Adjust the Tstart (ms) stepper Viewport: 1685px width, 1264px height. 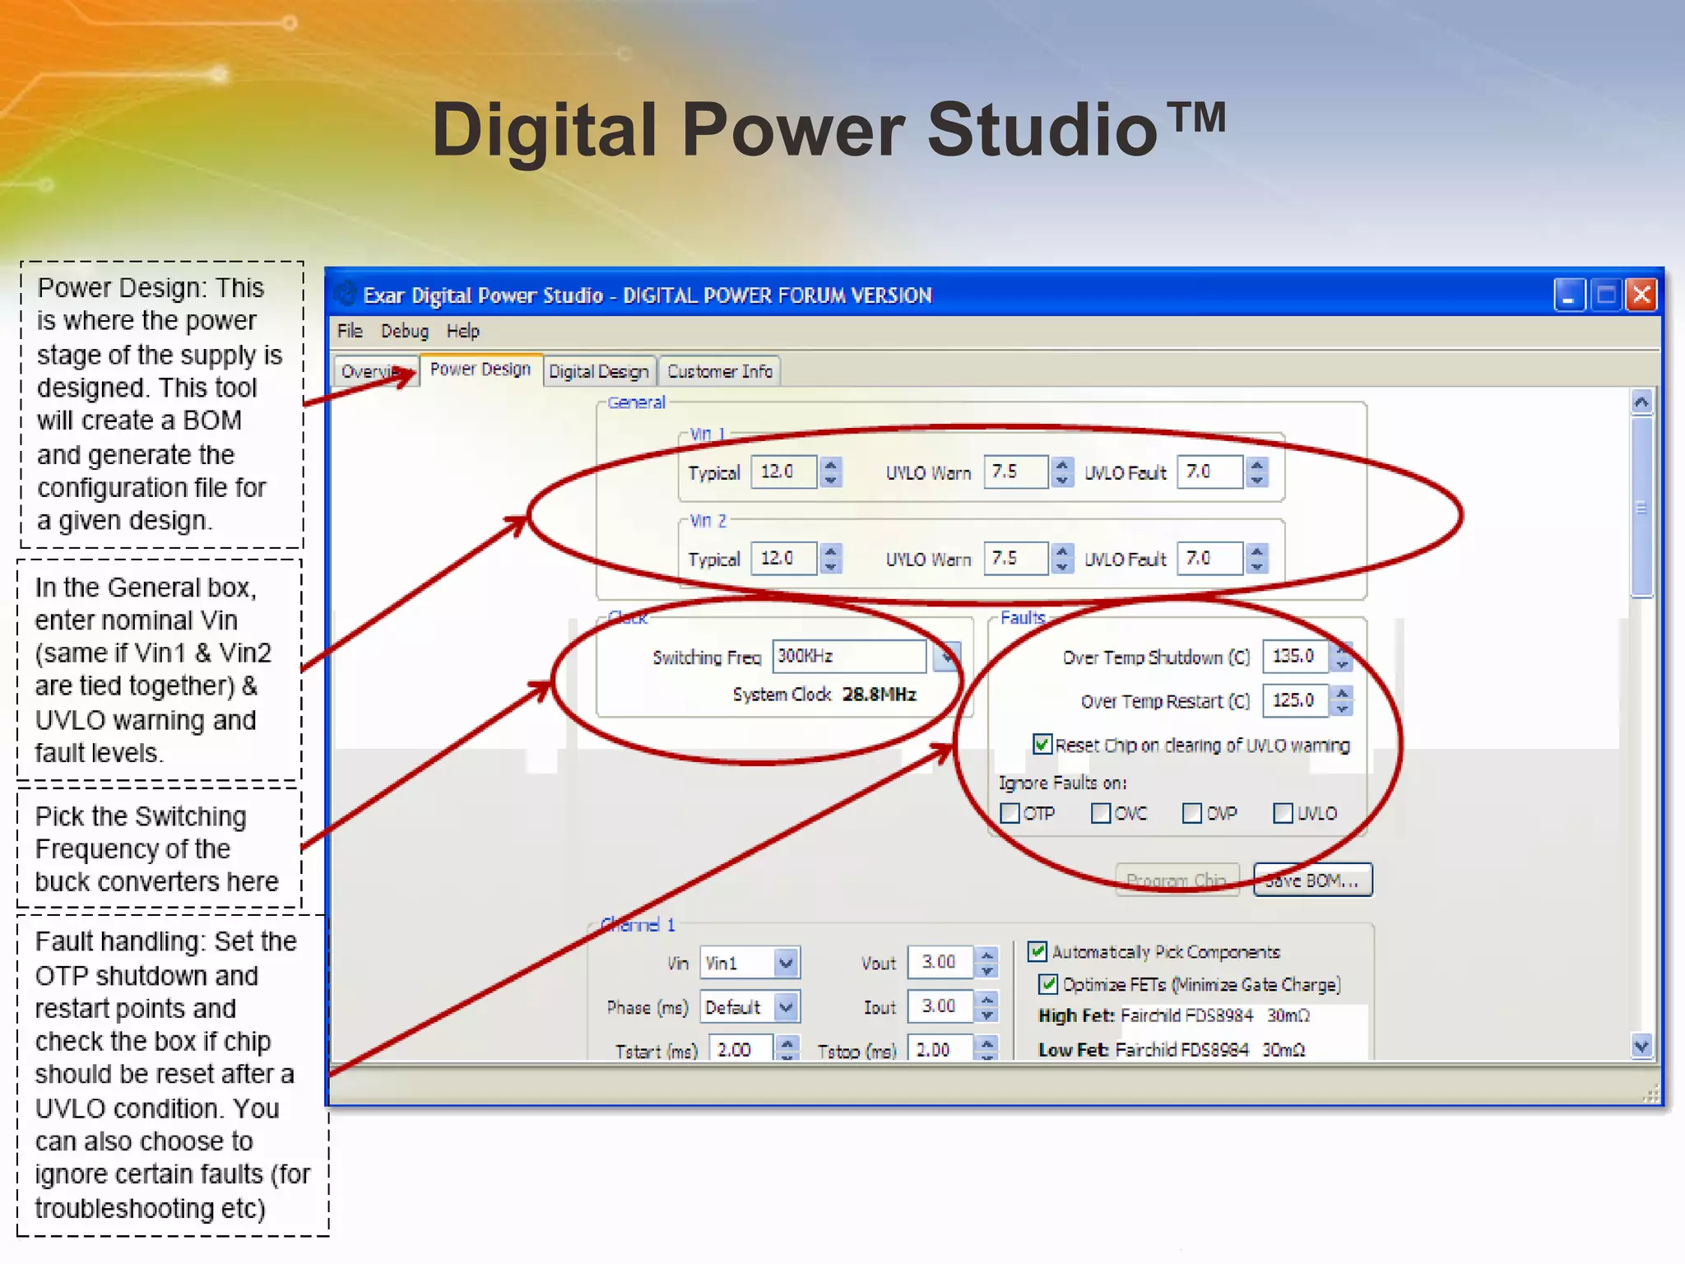[787, 1048]
